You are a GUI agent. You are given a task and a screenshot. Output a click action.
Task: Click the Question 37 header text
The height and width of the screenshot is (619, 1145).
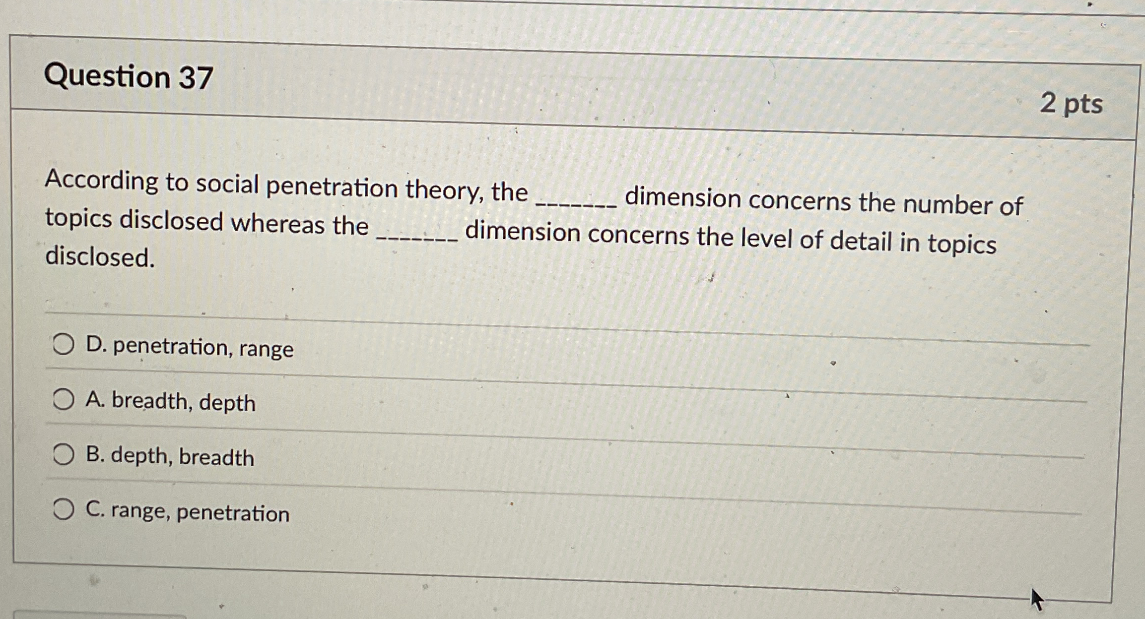tap(129, 75)
